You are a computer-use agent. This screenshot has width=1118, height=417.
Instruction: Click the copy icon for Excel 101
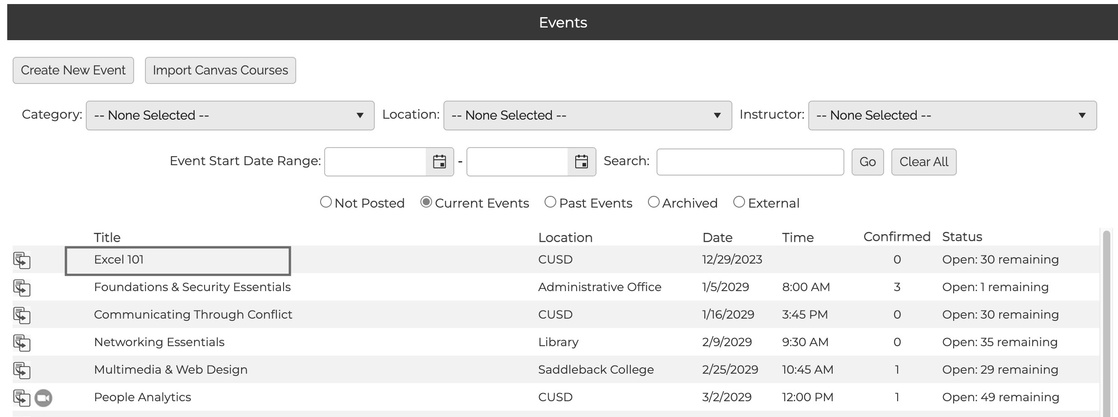[22, 260]
